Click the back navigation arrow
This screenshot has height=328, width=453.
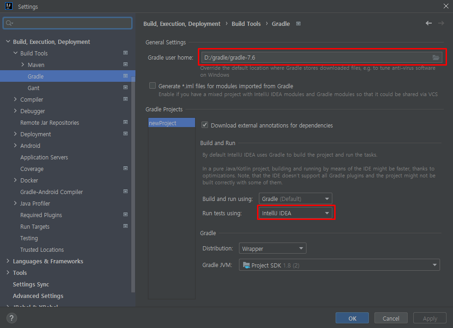pyautogui.click(x=429, y=23)
